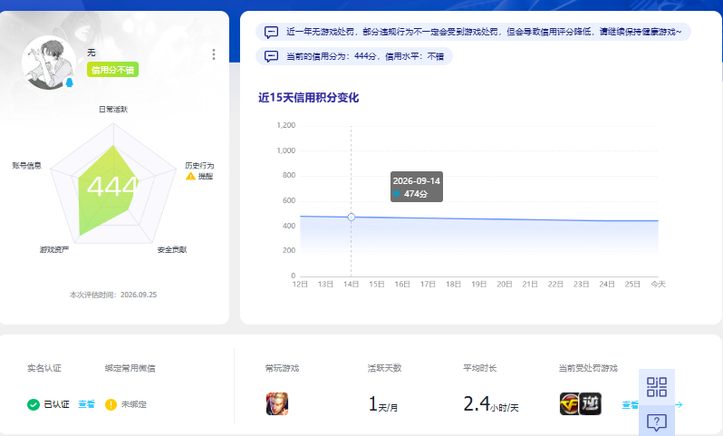Click the 25日 x-axis label

632,285
